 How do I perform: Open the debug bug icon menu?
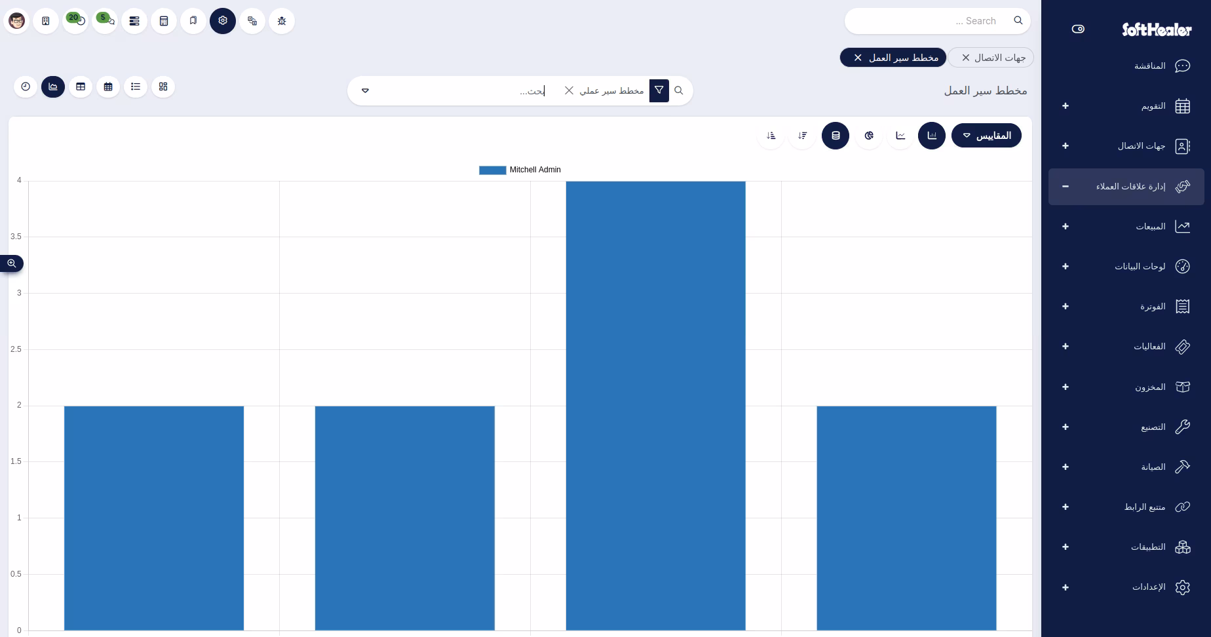coord(282,21)
